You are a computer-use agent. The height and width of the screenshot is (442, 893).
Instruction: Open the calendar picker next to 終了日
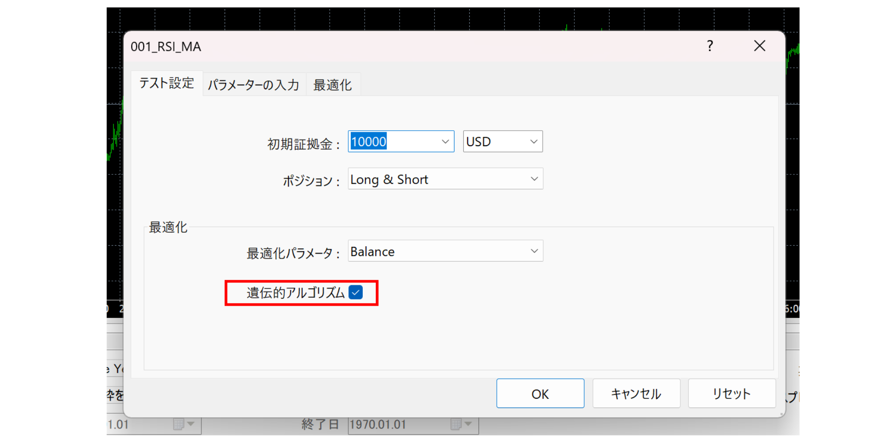point(457,424)
